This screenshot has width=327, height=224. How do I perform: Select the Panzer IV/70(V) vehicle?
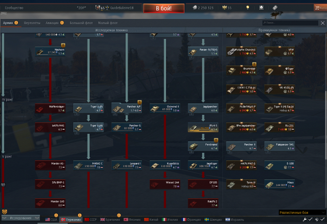click(x=203, y=52)
